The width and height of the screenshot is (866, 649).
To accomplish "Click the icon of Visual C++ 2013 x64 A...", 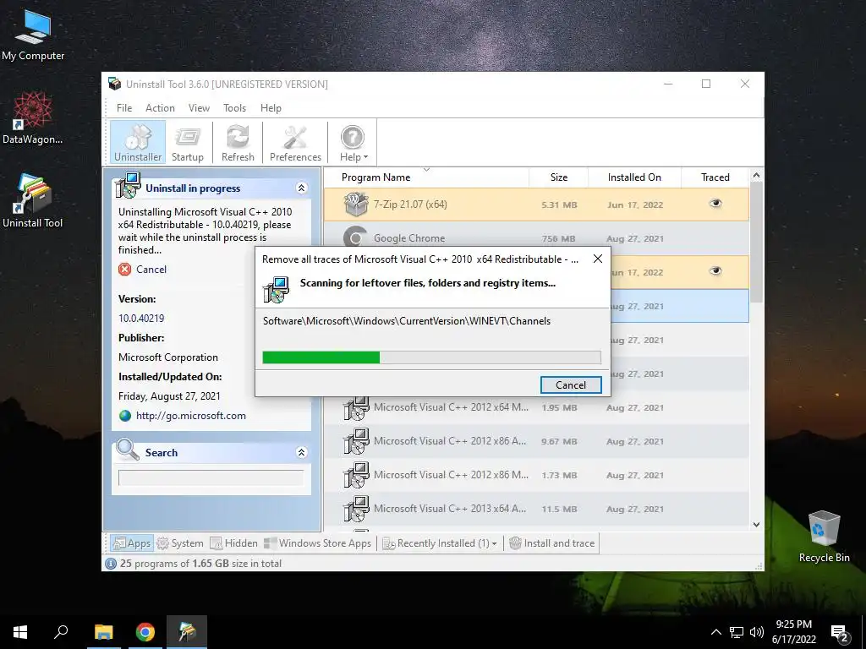I will [356, 509].
